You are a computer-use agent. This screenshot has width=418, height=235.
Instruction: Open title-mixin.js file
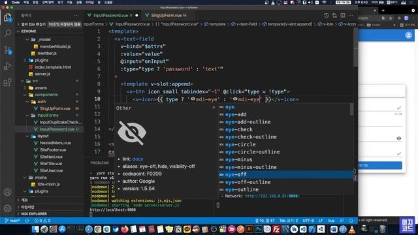click(x=48, y=184)
